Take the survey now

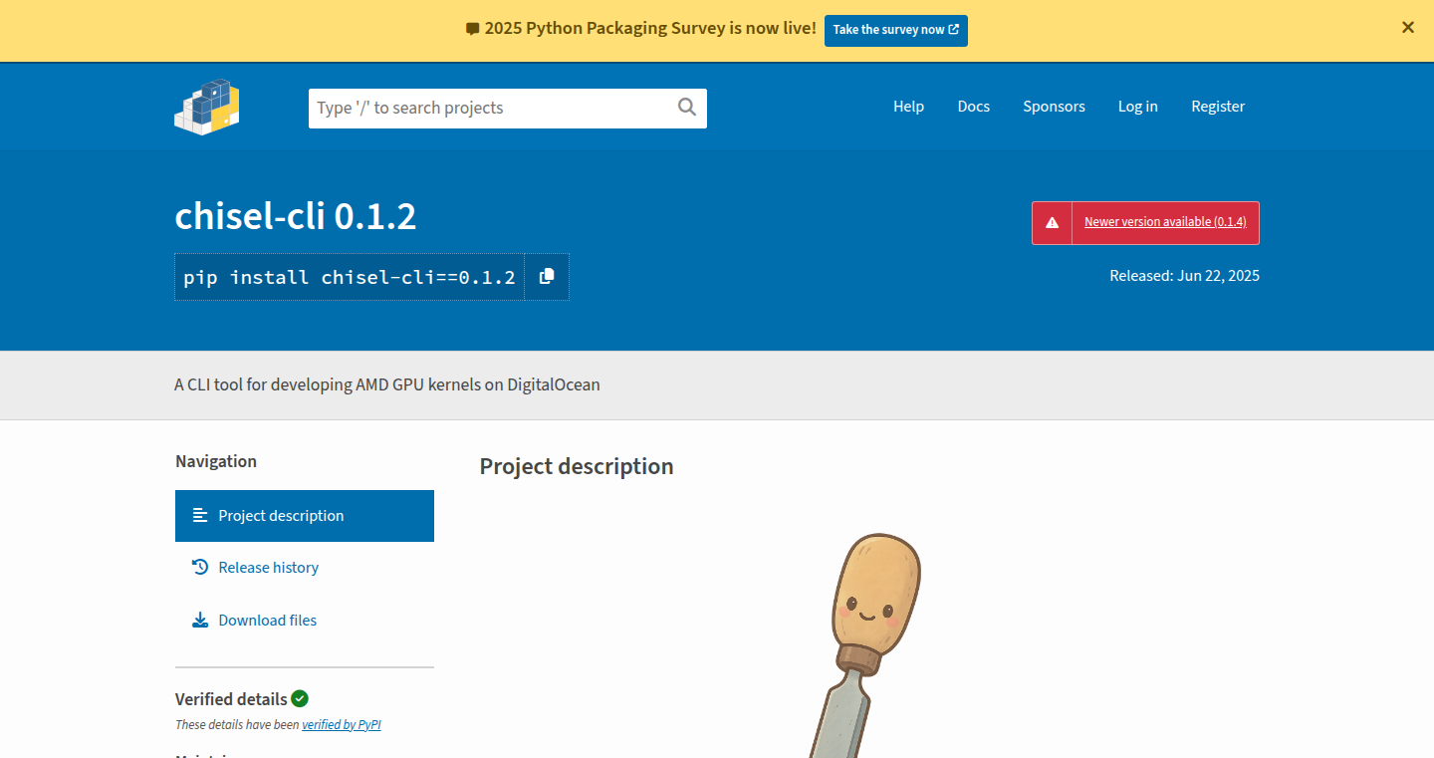pyautogui.click(x=896, y=30)
